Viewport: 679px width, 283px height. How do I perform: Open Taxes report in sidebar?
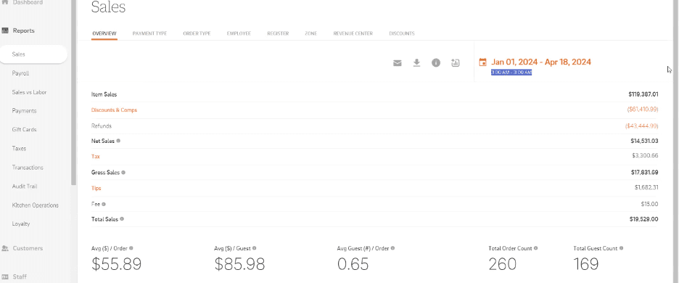pyautogui.click(x=19, y=149)
